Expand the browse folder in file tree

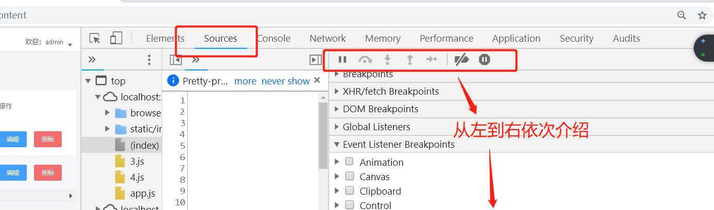tap(108, 113)
